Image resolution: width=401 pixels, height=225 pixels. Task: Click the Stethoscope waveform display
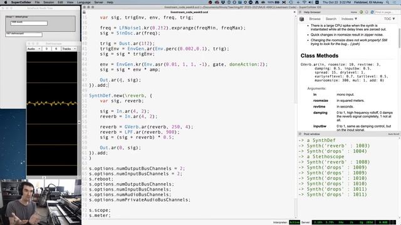pos(52,114)
